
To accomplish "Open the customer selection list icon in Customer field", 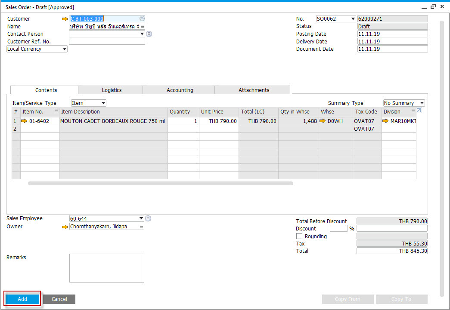I will click(142, 18).
